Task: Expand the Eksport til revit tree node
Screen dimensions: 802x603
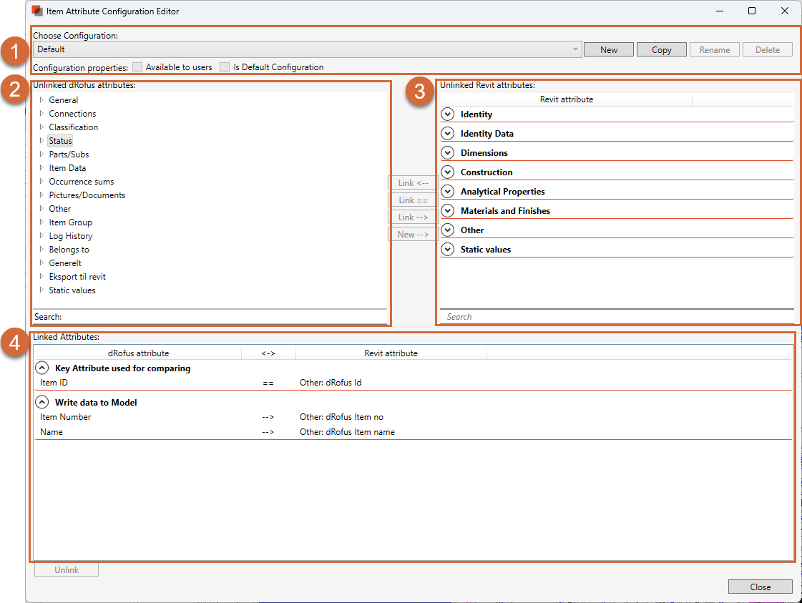Action: click(x=41, y=276)
